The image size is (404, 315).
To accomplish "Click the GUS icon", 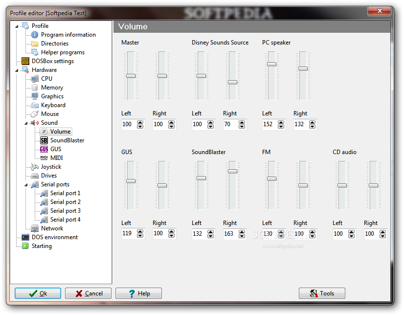I will [44, 149].
